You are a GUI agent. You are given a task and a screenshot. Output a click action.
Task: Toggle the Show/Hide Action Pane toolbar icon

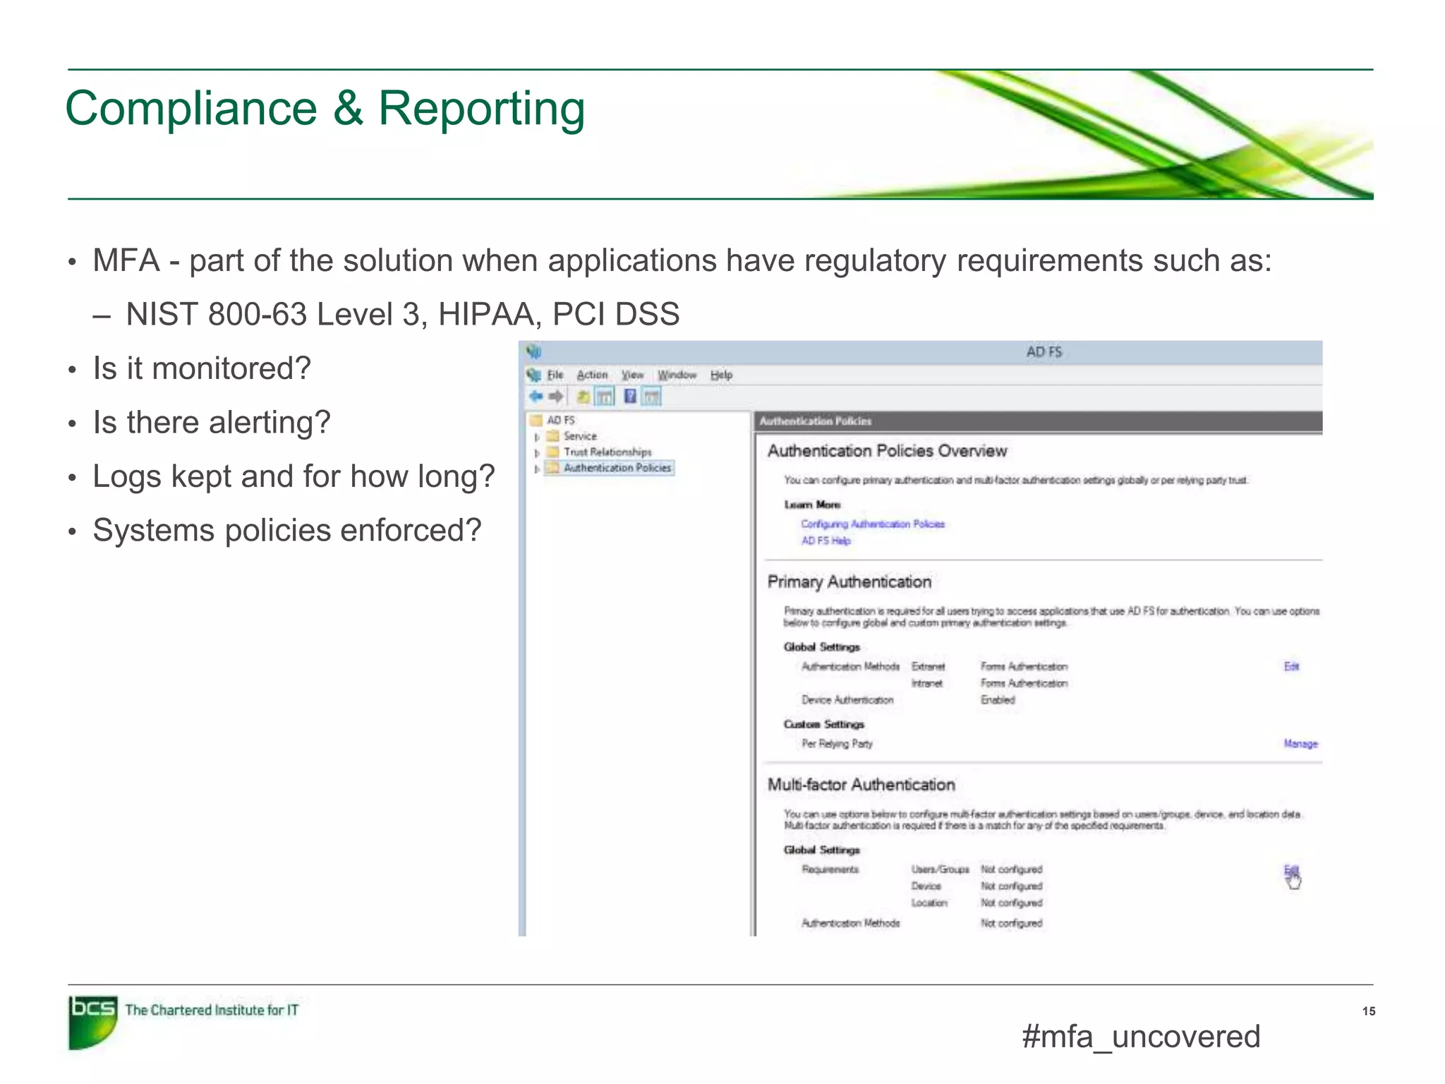tap(651, 397)
